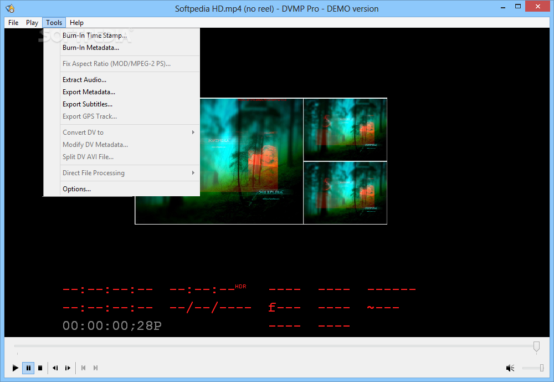Open Options... from Tools menu
The width and height of the screenshot is (554, 382).
point(121,189)
